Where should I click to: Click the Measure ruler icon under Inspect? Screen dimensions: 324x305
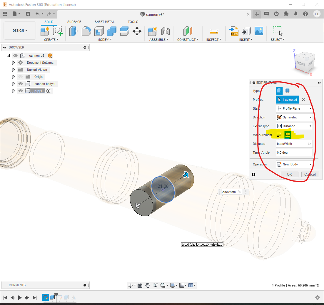click(x=214, y=31)
